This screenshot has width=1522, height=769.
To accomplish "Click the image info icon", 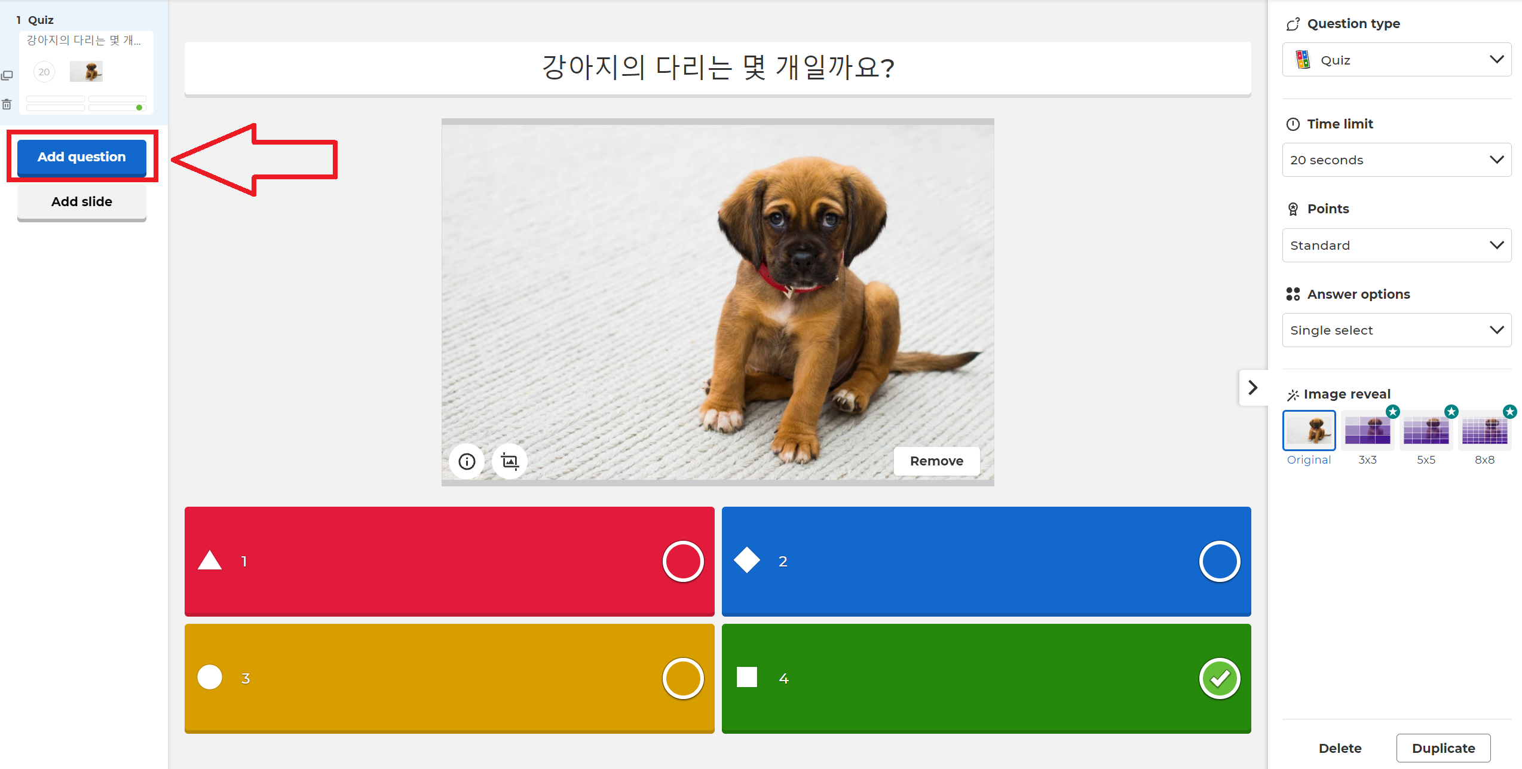I will pyautogui.click(x=467, y=461).
